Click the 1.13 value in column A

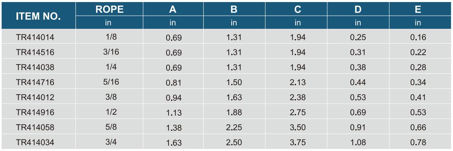coord(174,113)
